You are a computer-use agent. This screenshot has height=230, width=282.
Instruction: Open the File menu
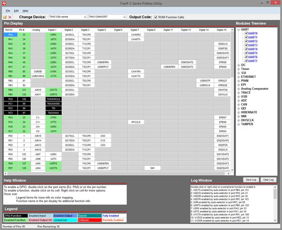(8, 11)
